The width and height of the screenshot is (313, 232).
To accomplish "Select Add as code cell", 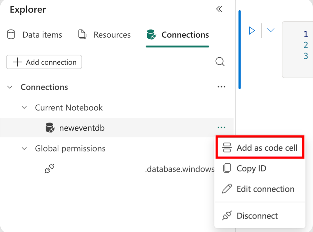I will click(260, 148).
